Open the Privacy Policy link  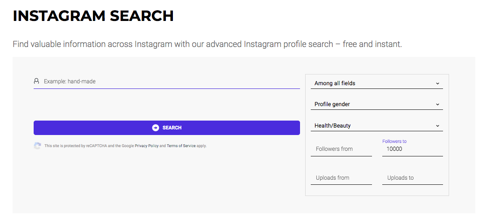pos(147,146)
